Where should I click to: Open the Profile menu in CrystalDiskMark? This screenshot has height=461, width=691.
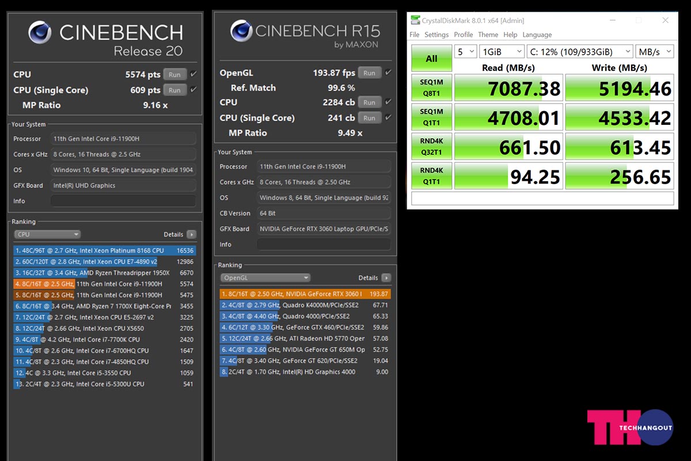[464, 35]
